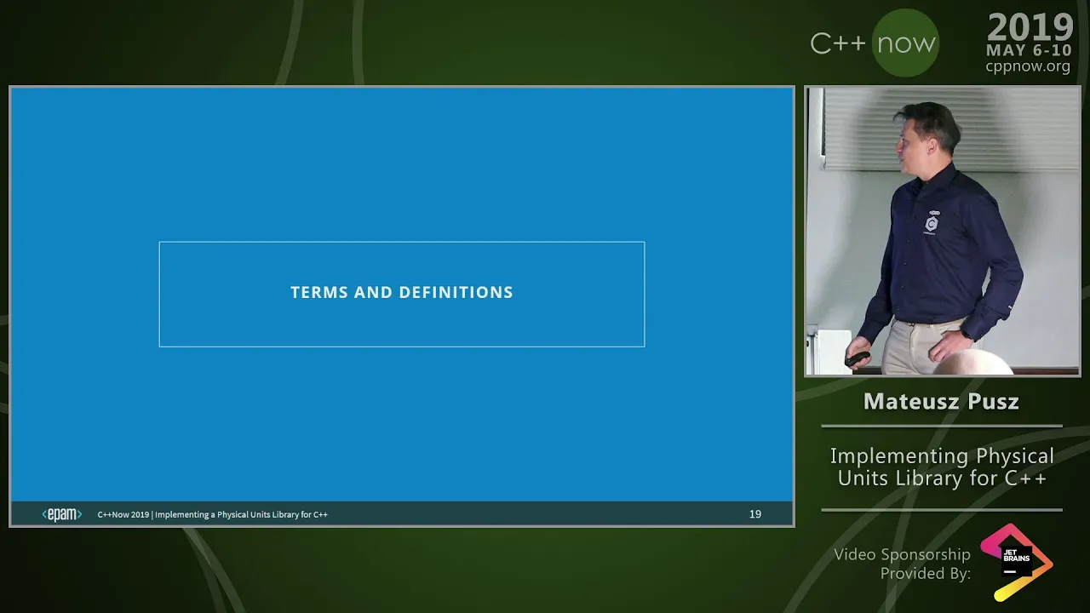
Task: Click the footer text 'C++Now 2019 | Implementing a Physical Units Library'
Action: click(x=212, y=514)
